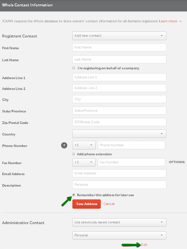This screenshot has height=249, width=187.
Task: Click the ZIP/Postal Code field
Action: point(119,122)
